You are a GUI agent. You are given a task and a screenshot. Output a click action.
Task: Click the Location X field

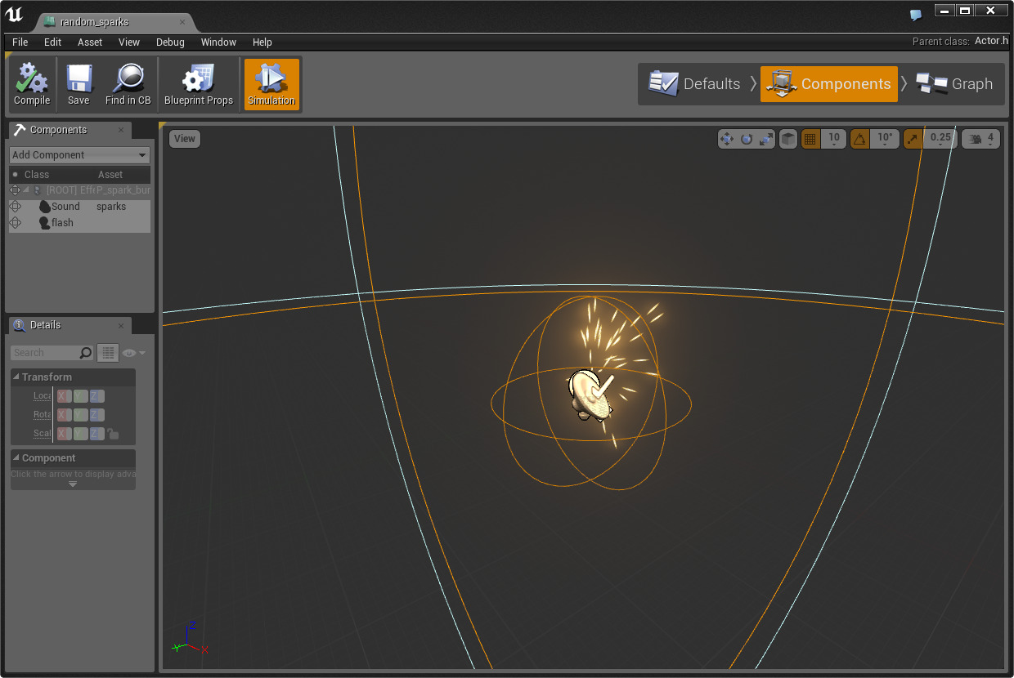click(63, 396)
